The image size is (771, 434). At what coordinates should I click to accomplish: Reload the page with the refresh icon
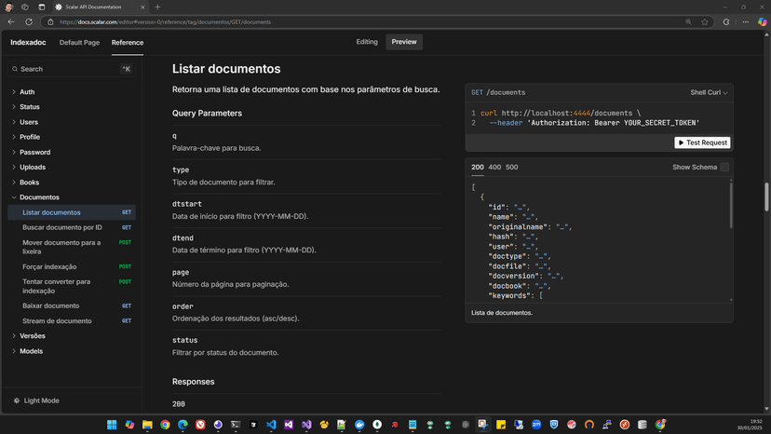point(29,21)
